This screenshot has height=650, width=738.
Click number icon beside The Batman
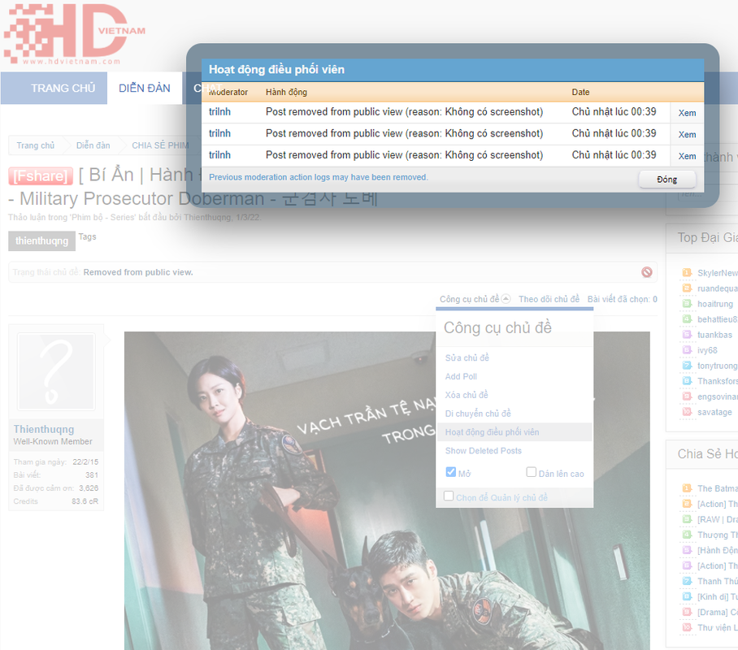[x=687, y=488]
